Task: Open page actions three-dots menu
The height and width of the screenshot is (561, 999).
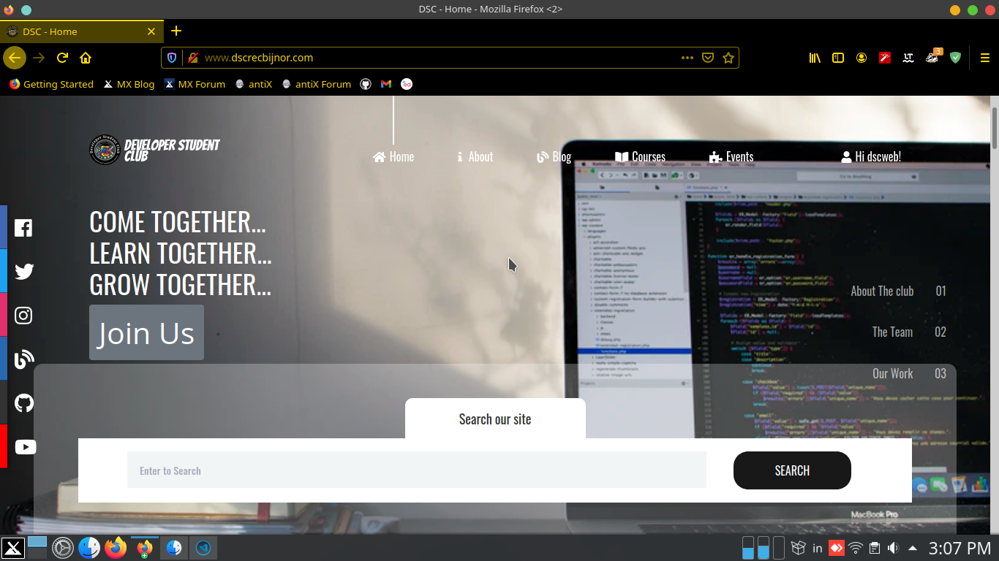Action: pos(687,58)
